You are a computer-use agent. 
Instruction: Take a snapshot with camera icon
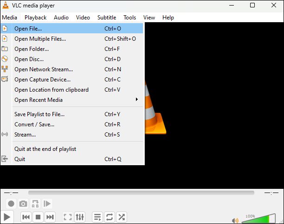click(23, 204)
